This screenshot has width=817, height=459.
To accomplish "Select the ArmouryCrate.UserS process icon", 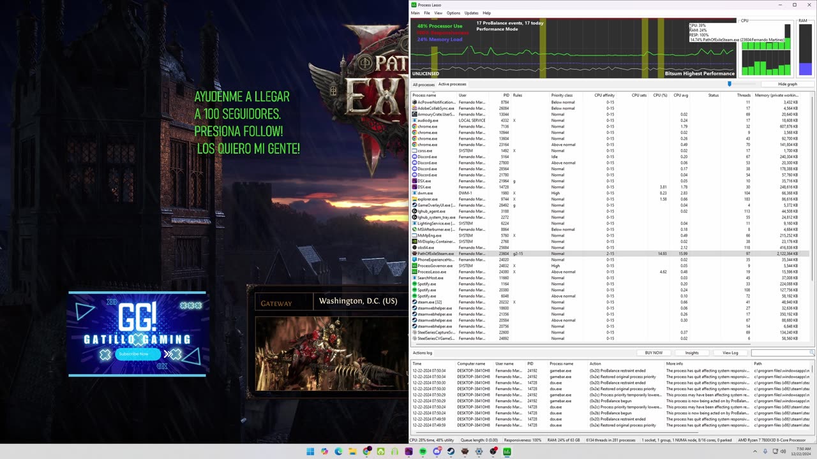I will pos(415,114).
